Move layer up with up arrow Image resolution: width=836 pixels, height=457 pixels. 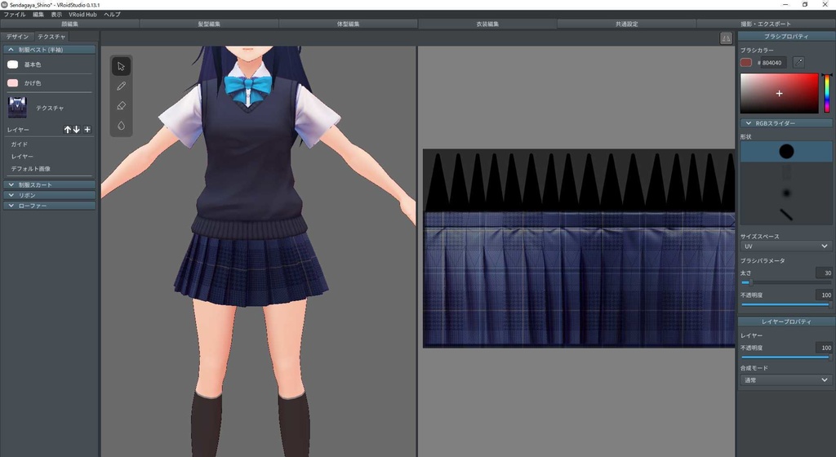pyautogui.click(x=67, y=130)
